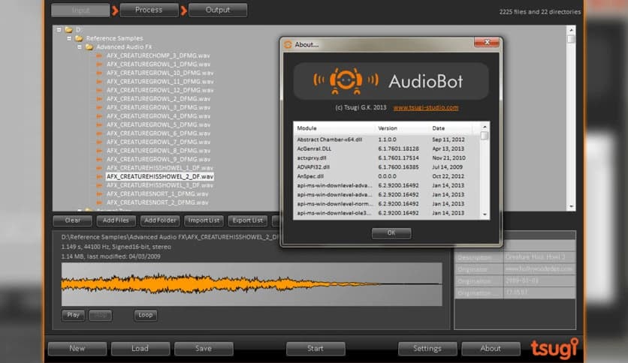Load an existing project
This screenshot has width=628, height=363.
pyautogui.click(x=140, y=349)
